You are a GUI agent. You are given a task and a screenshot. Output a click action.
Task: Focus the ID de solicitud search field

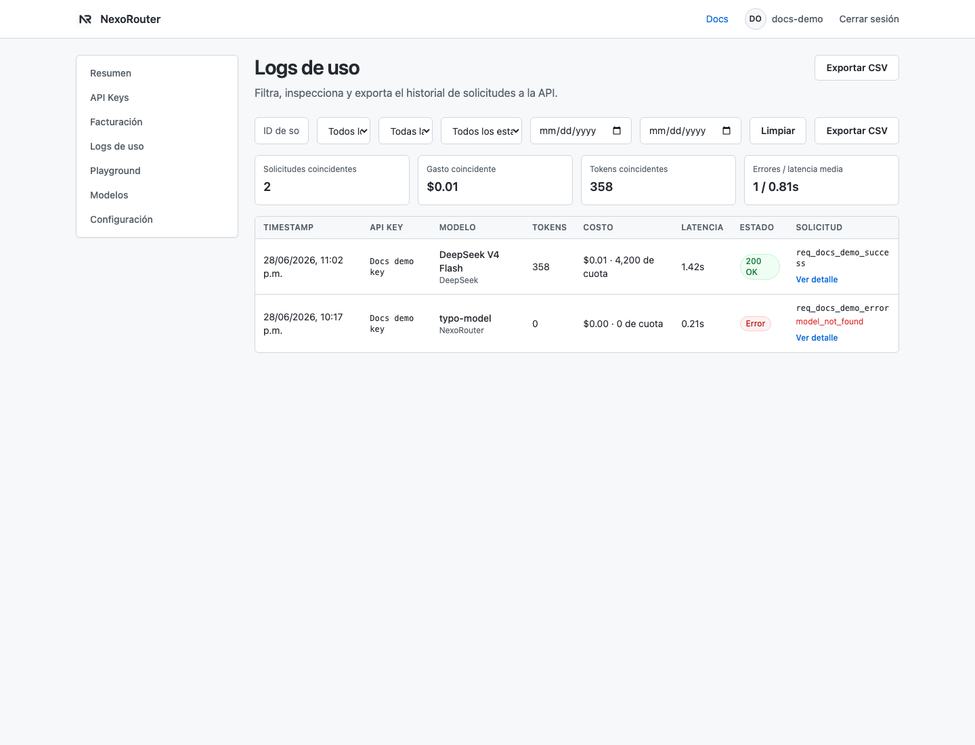click(x=282, y=131)
